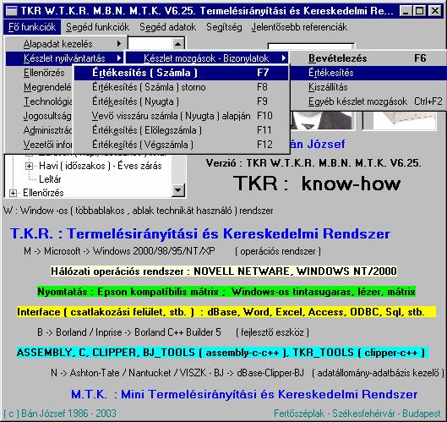Select Készlet nyilvántartás menu entry
Screen dimensions: 447x422
tap(65, 58)
